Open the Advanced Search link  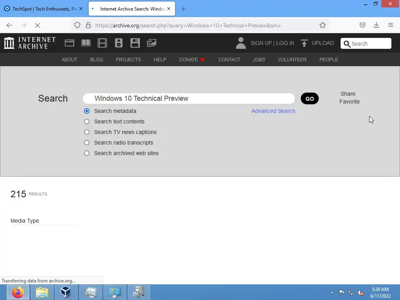(x=273, y=111)
